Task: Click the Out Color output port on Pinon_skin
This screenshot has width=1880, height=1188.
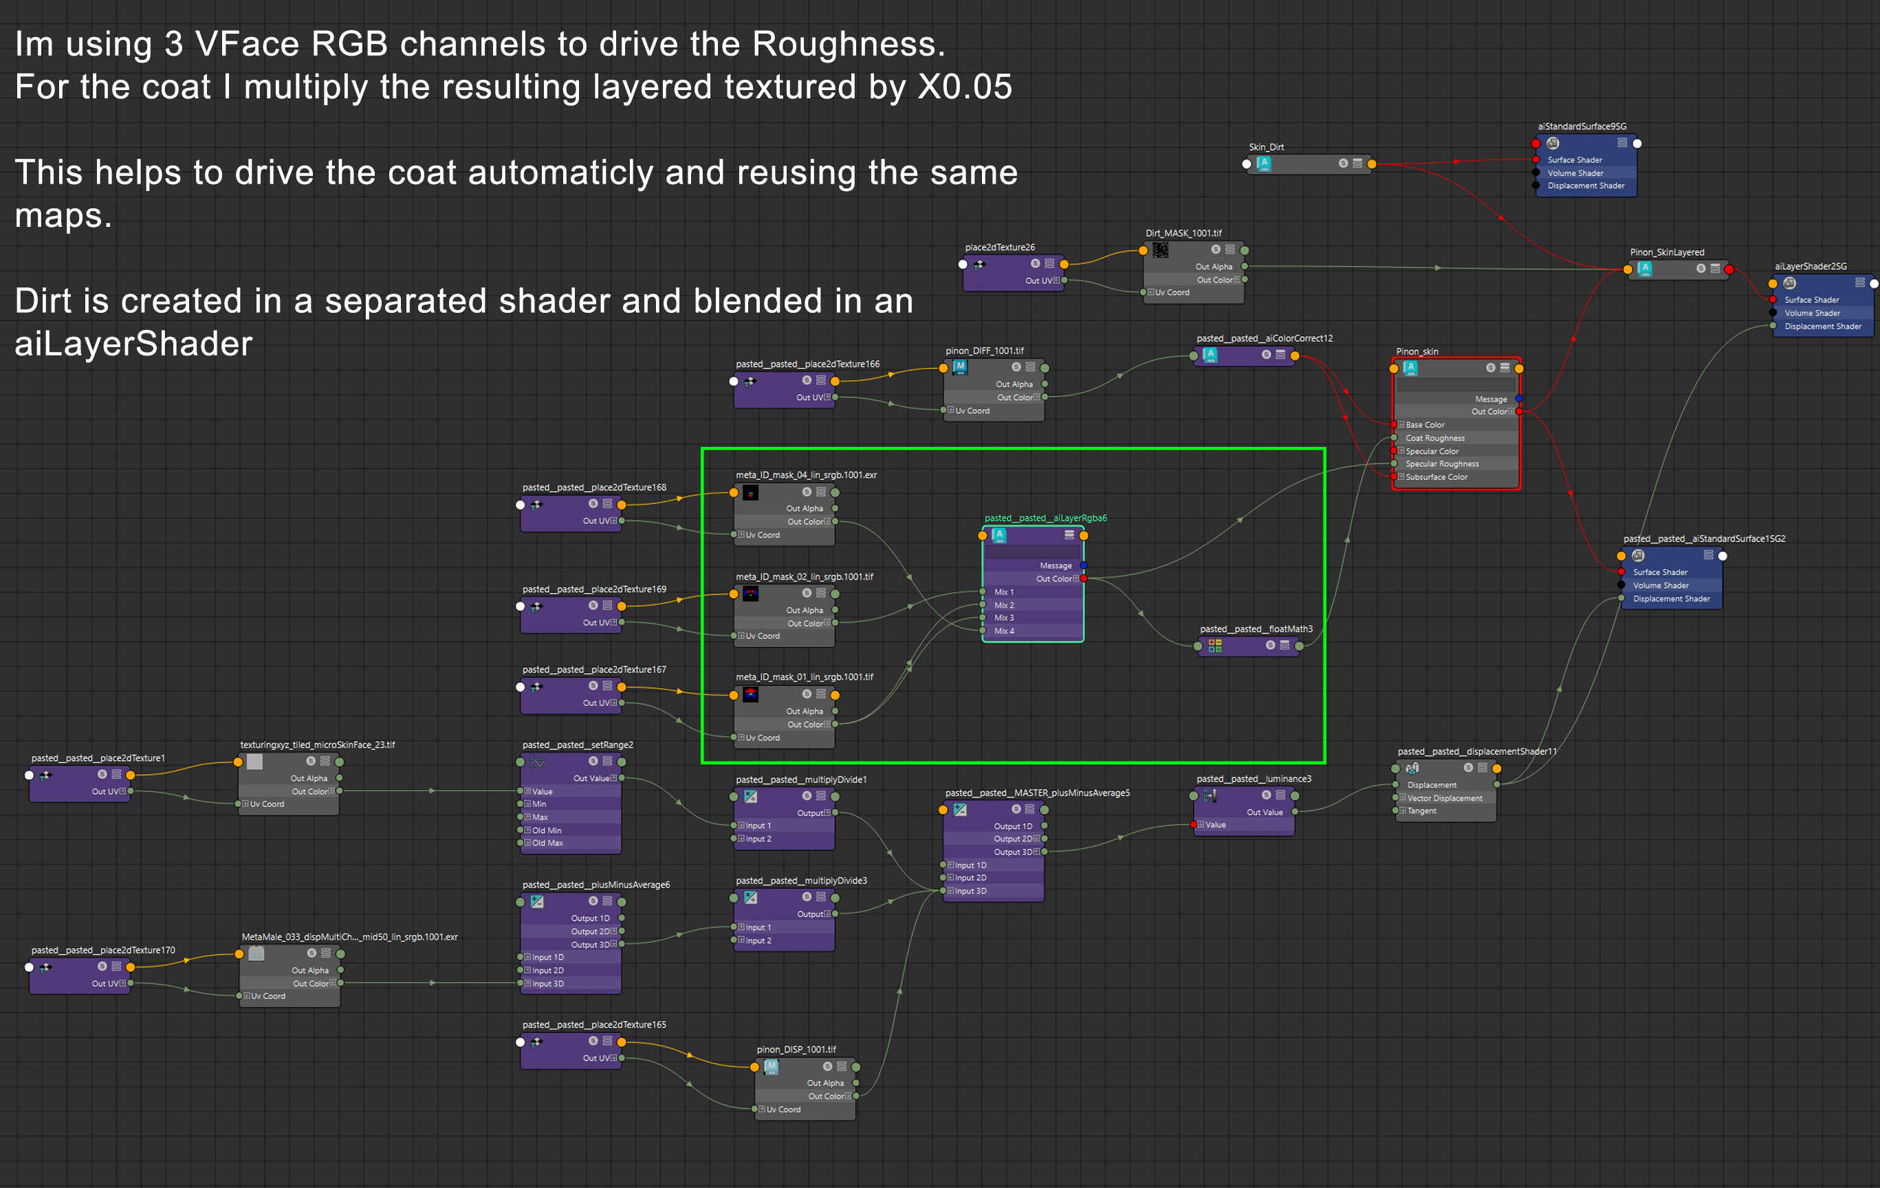Action: (x=1519, y=411)
